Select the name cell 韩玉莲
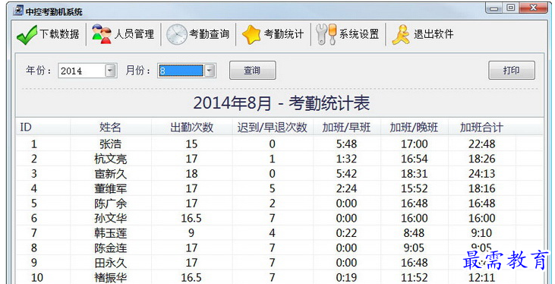Viewport: 555px width, 284px height. tap(110, 233)
